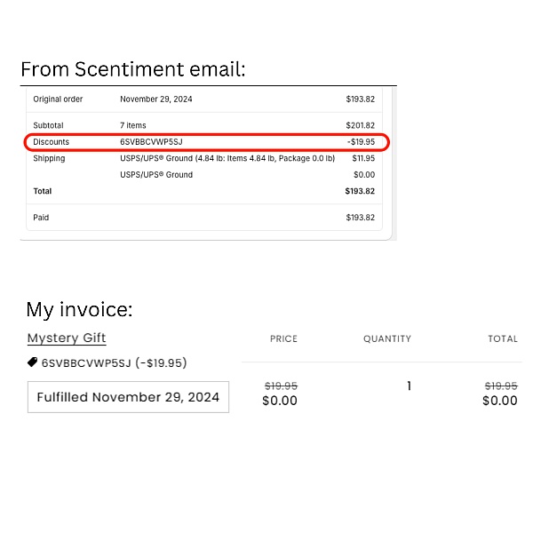Click the Original order label
The width and height of the screenshot is (533, 533).
[x=58, y=99]
